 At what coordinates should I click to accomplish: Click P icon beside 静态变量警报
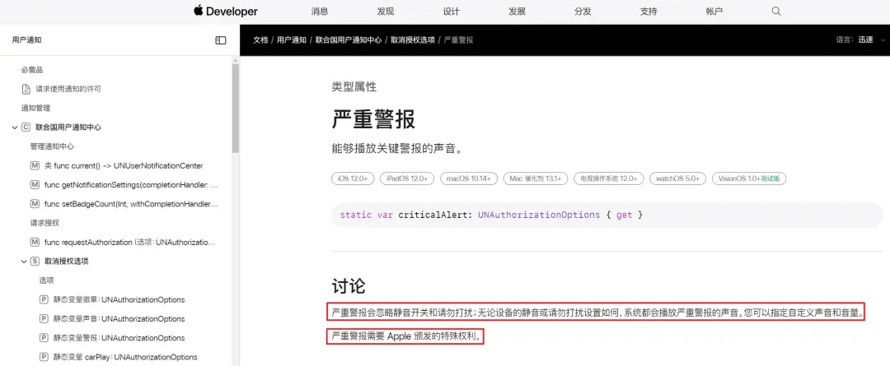(x=44, y=338)
